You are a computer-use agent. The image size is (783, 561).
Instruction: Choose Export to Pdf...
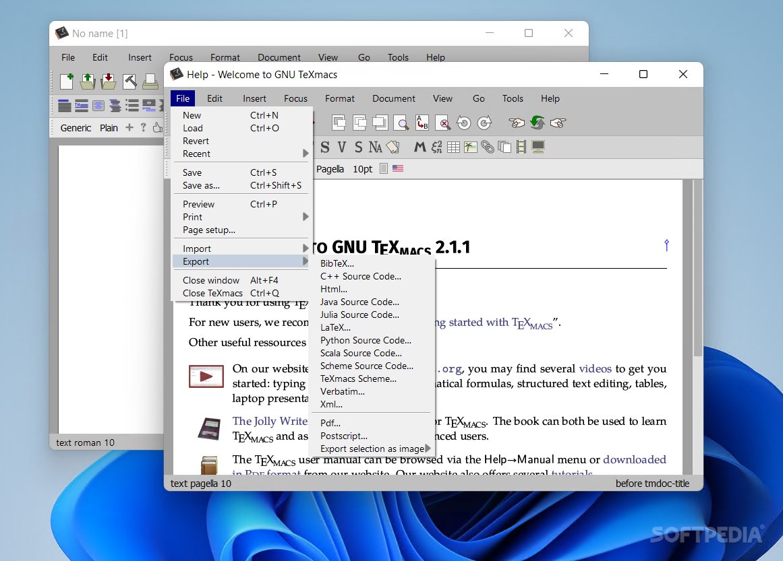(x=372, y=423)
